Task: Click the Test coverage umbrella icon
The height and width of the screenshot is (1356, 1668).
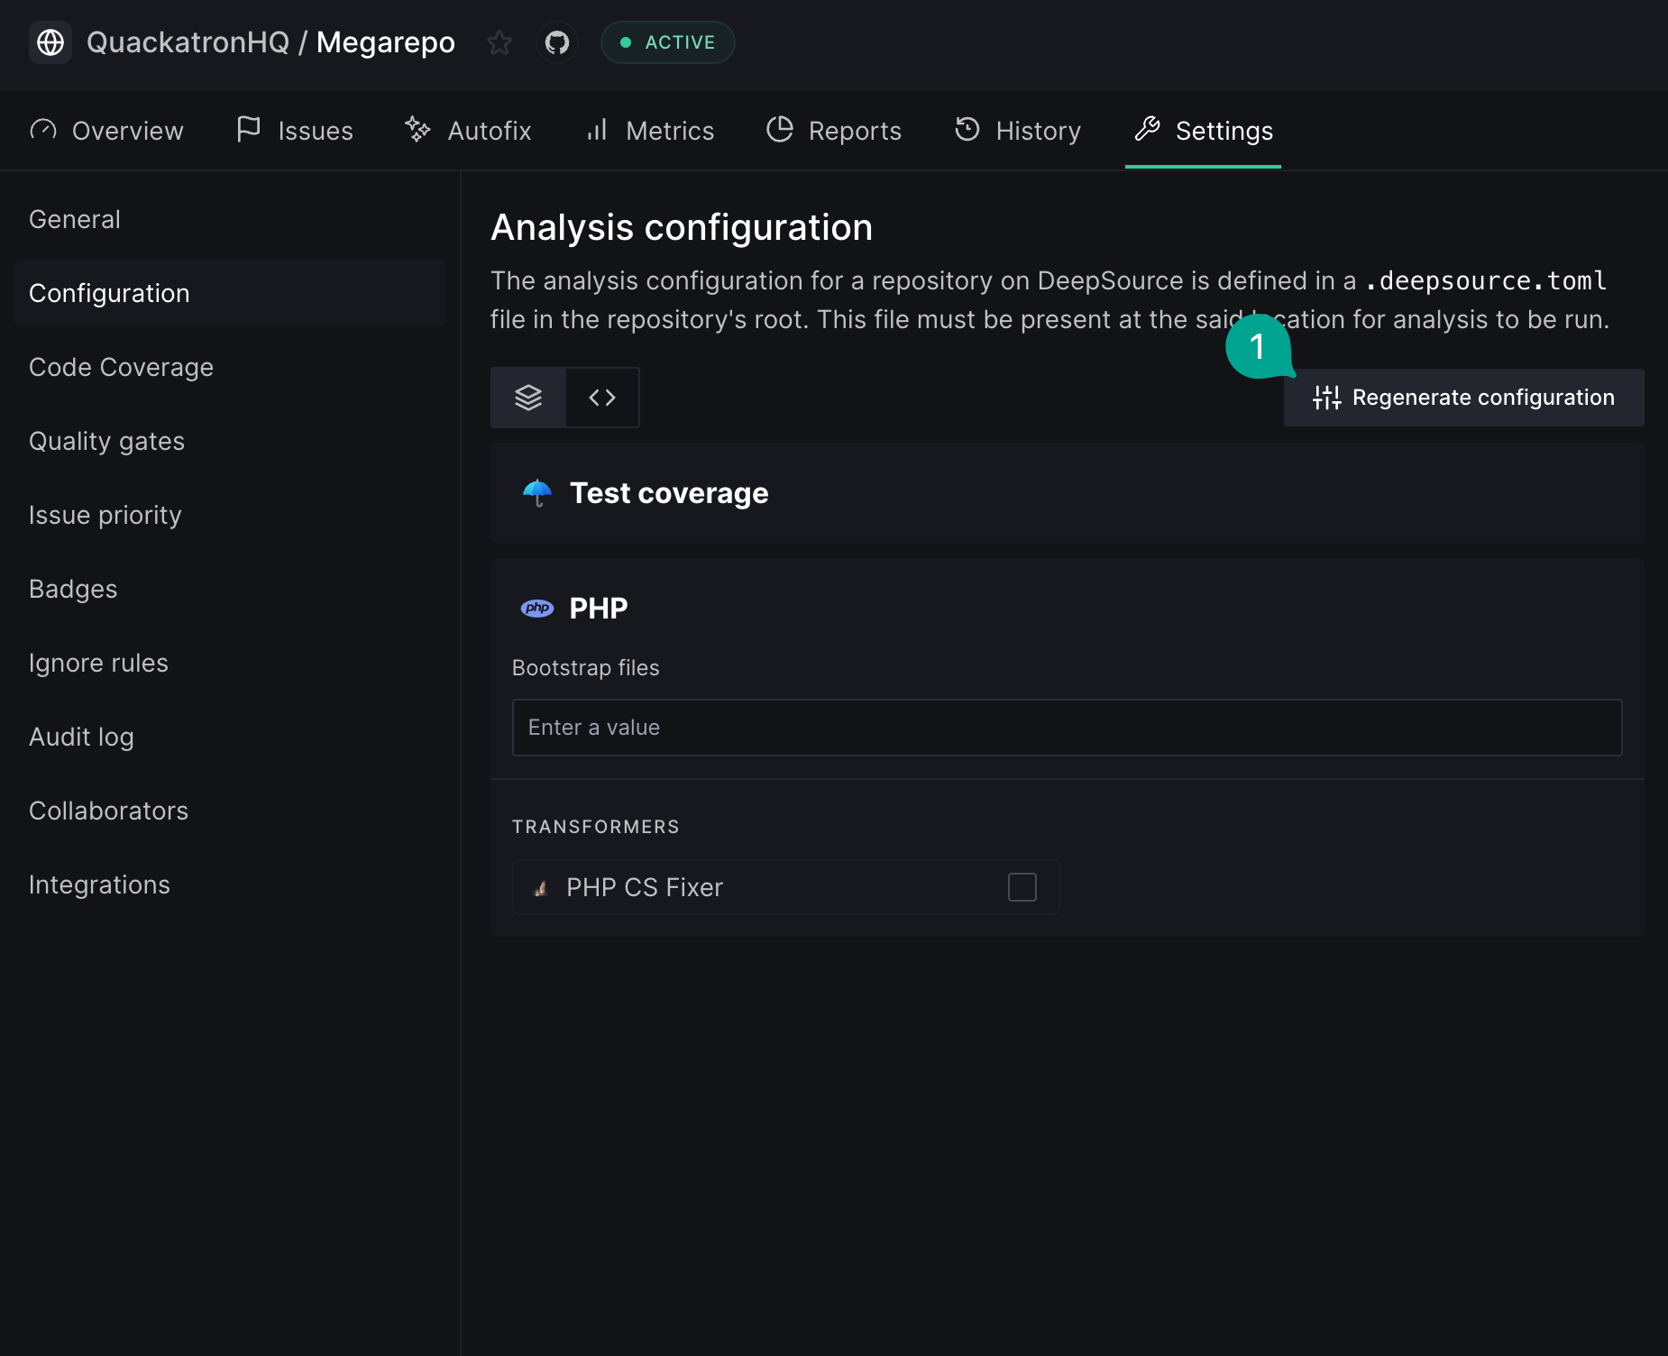Action: 537,493
